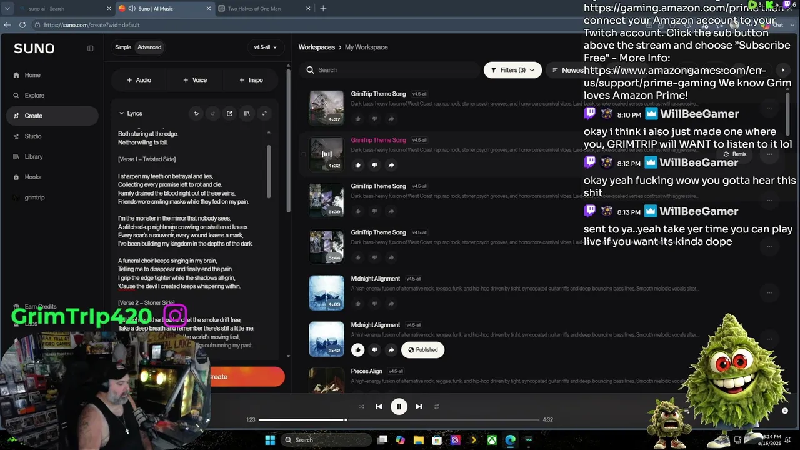Open Hooks in the sidebar

tap(32, 177)
